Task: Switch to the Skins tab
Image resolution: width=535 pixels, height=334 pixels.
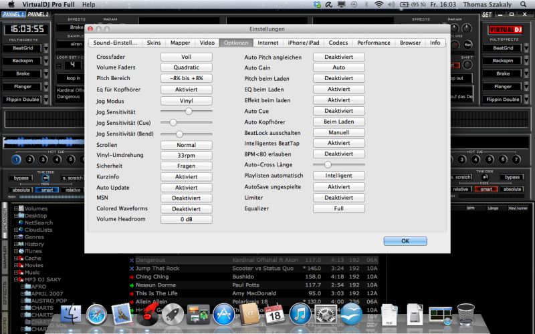Action: point(154,43)
